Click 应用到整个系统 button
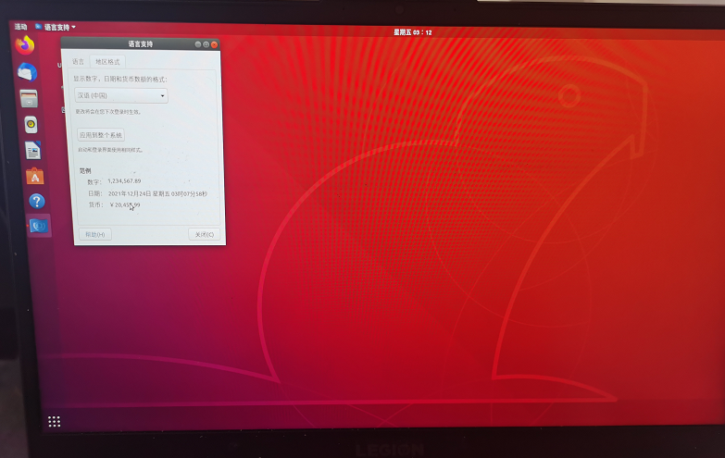The image size is (725, 458). (100, 135)
